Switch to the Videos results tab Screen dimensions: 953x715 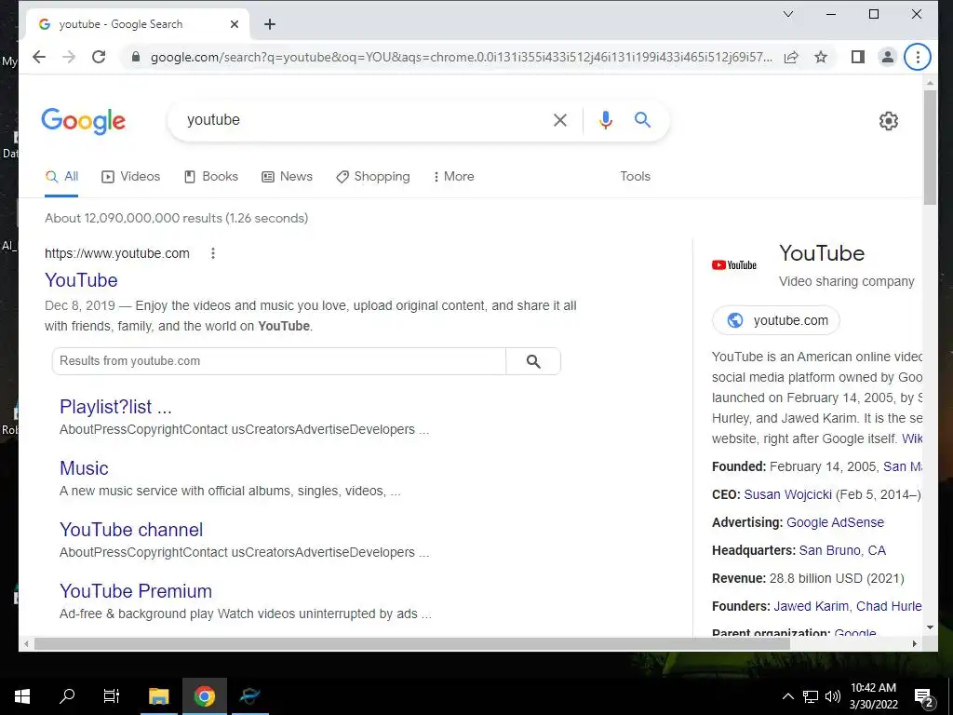[x=130, y=177]
